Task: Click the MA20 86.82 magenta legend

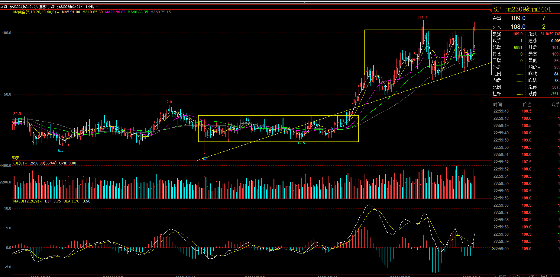Action: [x=115, y=12]
